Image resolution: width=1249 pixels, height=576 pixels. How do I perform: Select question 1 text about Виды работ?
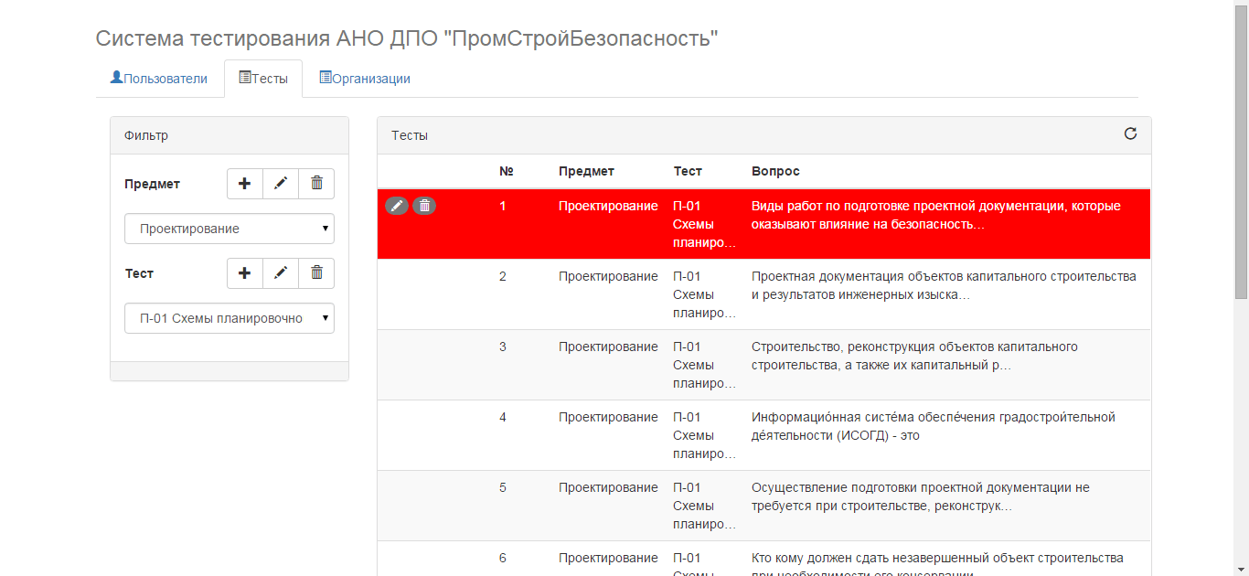click(x=936, y=215)
